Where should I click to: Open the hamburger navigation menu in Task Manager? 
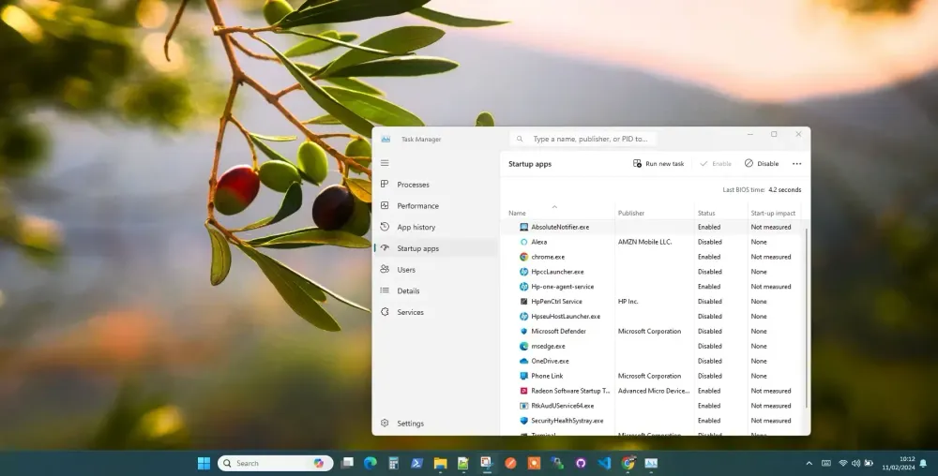coord(385,163)
